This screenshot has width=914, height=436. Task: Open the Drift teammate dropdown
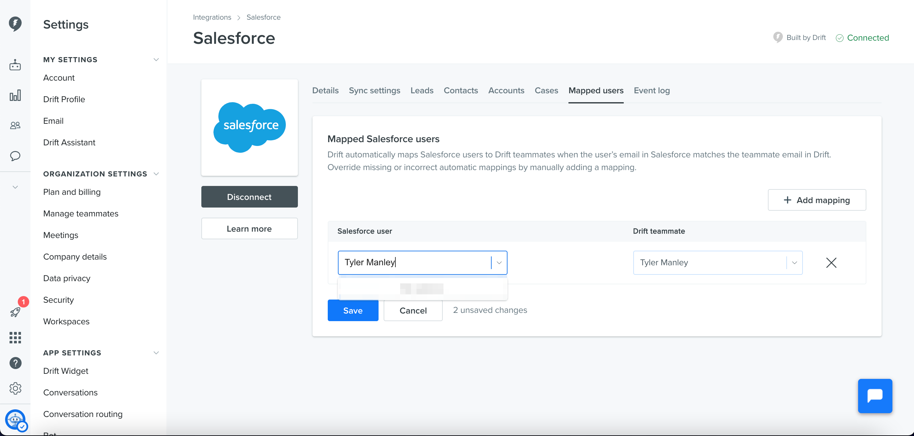[717, 263]
